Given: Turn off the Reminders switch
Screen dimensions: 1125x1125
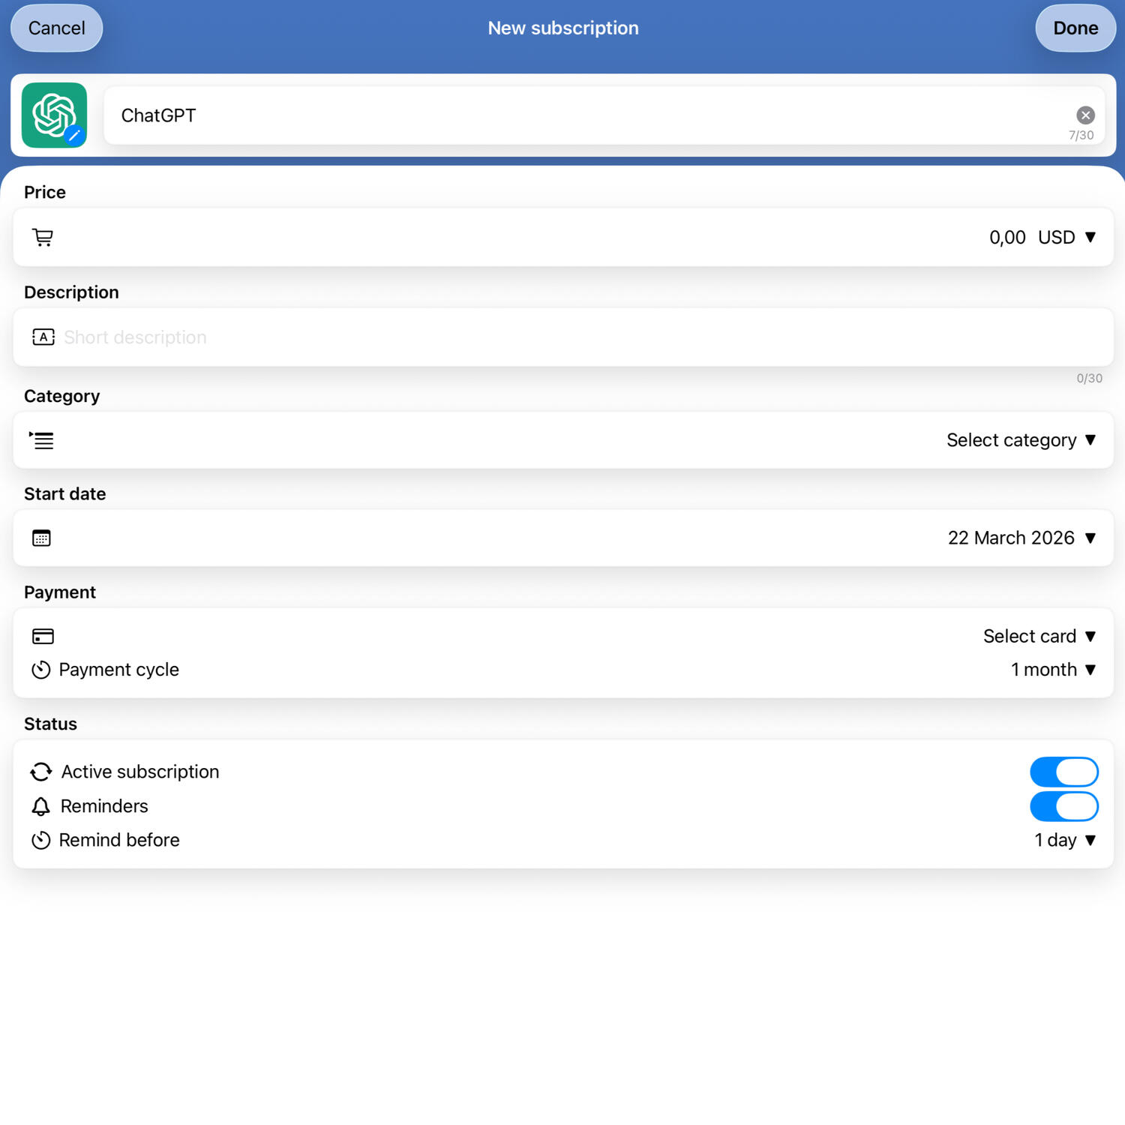Looking at the screenshot, I should click(1063, 806).
